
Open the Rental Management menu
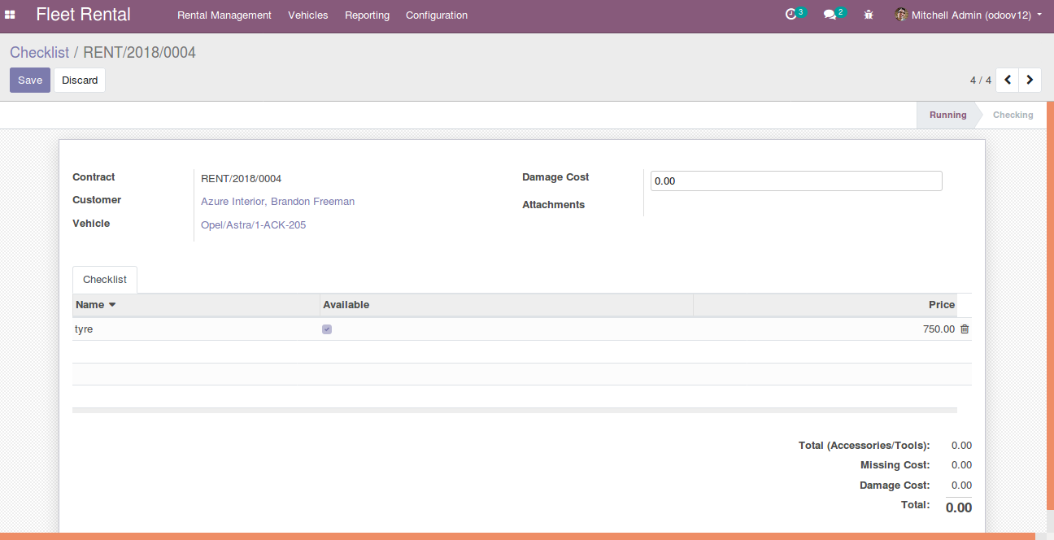(x=224, y=15)
